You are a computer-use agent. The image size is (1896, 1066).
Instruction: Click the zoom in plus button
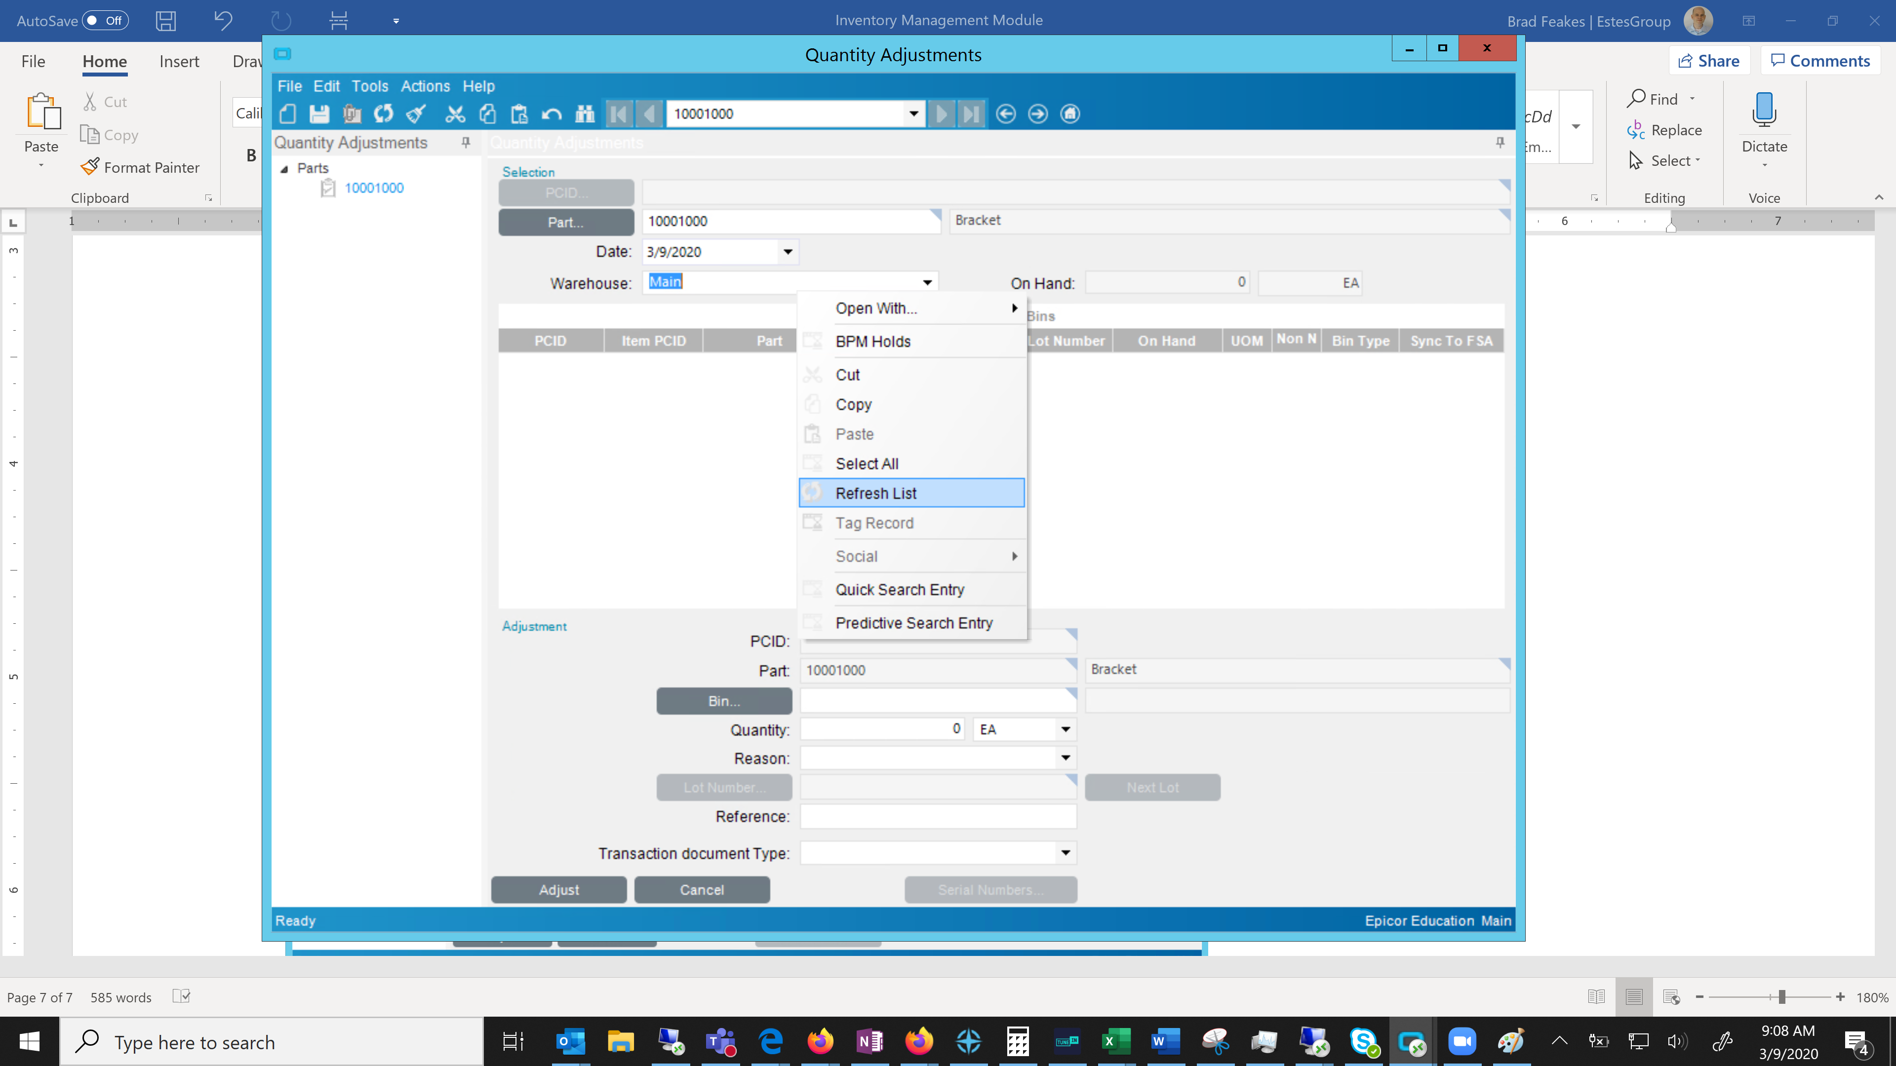pos(1840,997)
